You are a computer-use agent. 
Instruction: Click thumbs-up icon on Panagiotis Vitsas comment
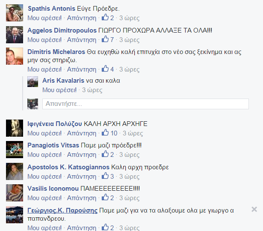click(105, 154)
